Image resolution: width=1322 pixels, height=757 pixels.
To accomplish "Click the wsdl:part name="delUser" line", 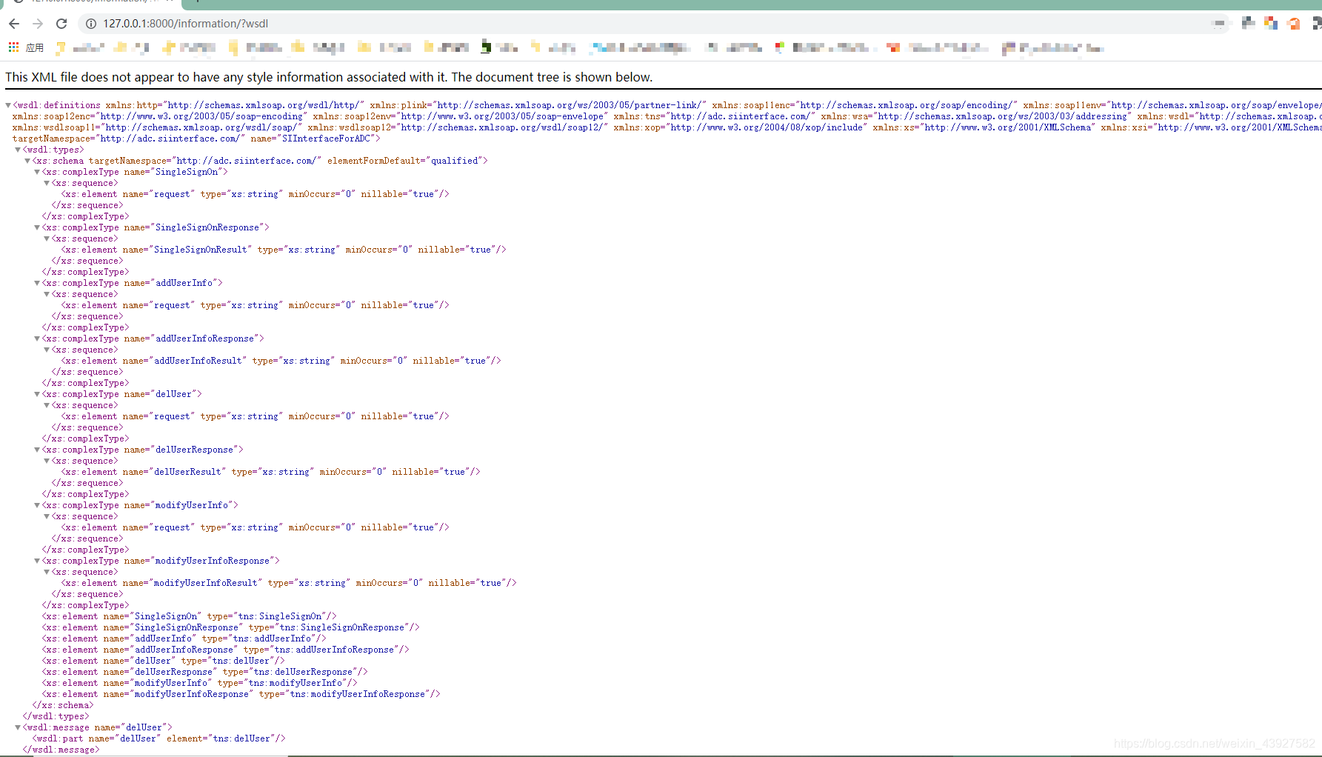I will (x=159, y=738).
